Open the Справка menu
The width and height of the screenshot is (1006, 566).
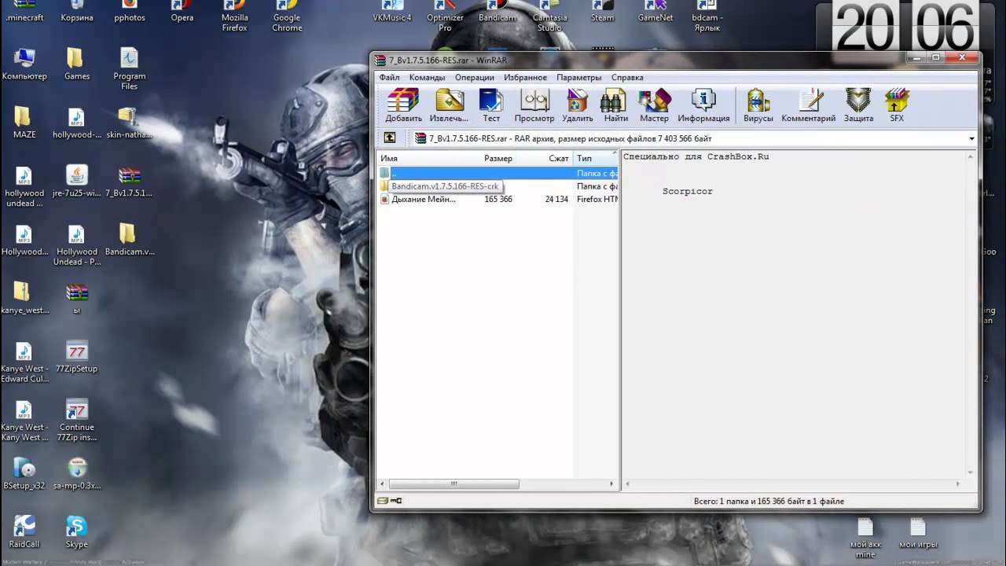[x=627, y=77]
